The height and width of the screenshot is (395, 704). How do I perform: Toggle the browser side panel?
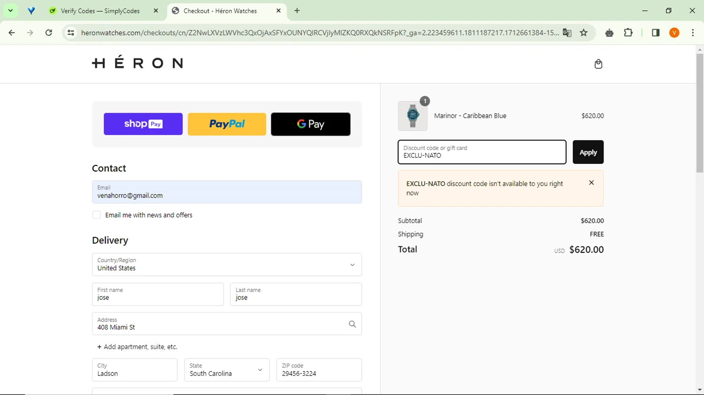click(656, 33)
